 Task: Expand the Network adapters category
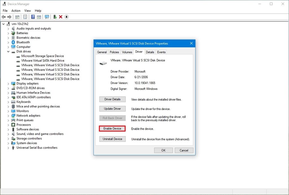click(8, 116)
